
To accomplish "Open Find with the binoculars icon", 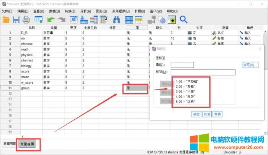I will coord(116,20).
